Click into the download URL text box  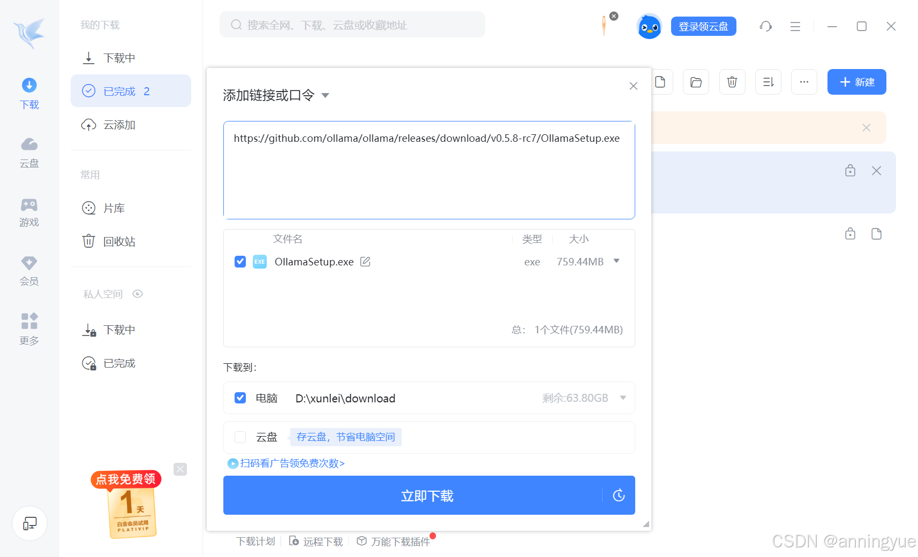tap(429, 170)
